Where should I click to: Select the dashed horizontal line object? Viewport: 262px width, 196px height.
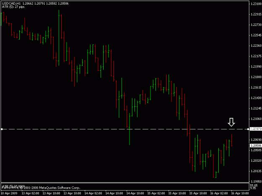[x=125, y=129]
